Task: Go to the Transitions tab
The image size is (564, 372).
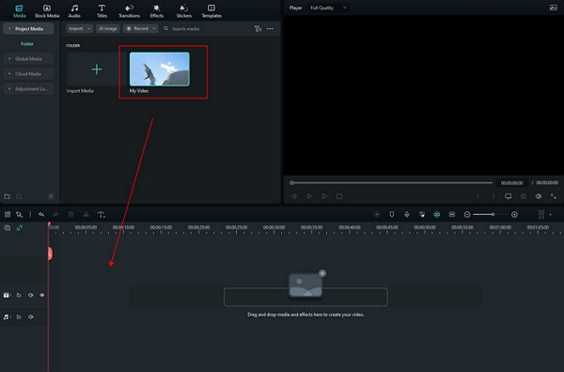Action: coord(129,11)
